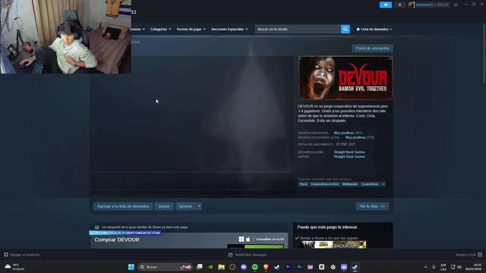Image resolution: width=486 pixels, height=273 pixels.
Task: Open Task View in the taskbar
Action: [199, 267]
